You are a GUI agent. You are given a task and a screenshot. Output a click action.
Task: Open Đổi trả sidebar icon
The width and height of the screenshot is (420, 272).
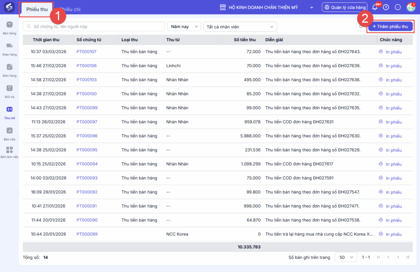click(9, 91)
